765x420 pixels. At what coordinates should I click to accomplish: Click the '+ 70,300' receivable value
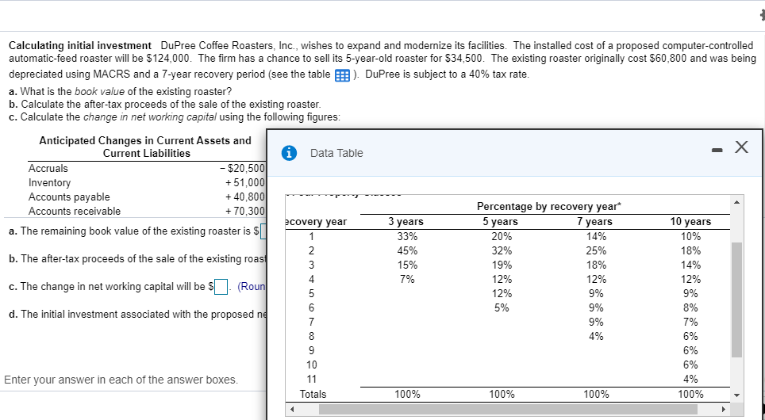(245, 211)
